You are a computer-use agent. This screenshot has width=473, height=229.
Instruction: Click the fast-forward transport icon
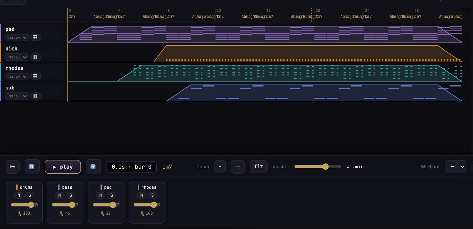click(x=93, y=167)
